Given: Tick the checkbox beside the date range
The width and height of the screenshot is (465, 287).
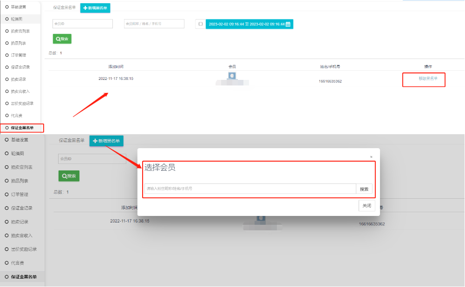Looking at the screenshot, I should pyautogui.click(x=200, y=24).
